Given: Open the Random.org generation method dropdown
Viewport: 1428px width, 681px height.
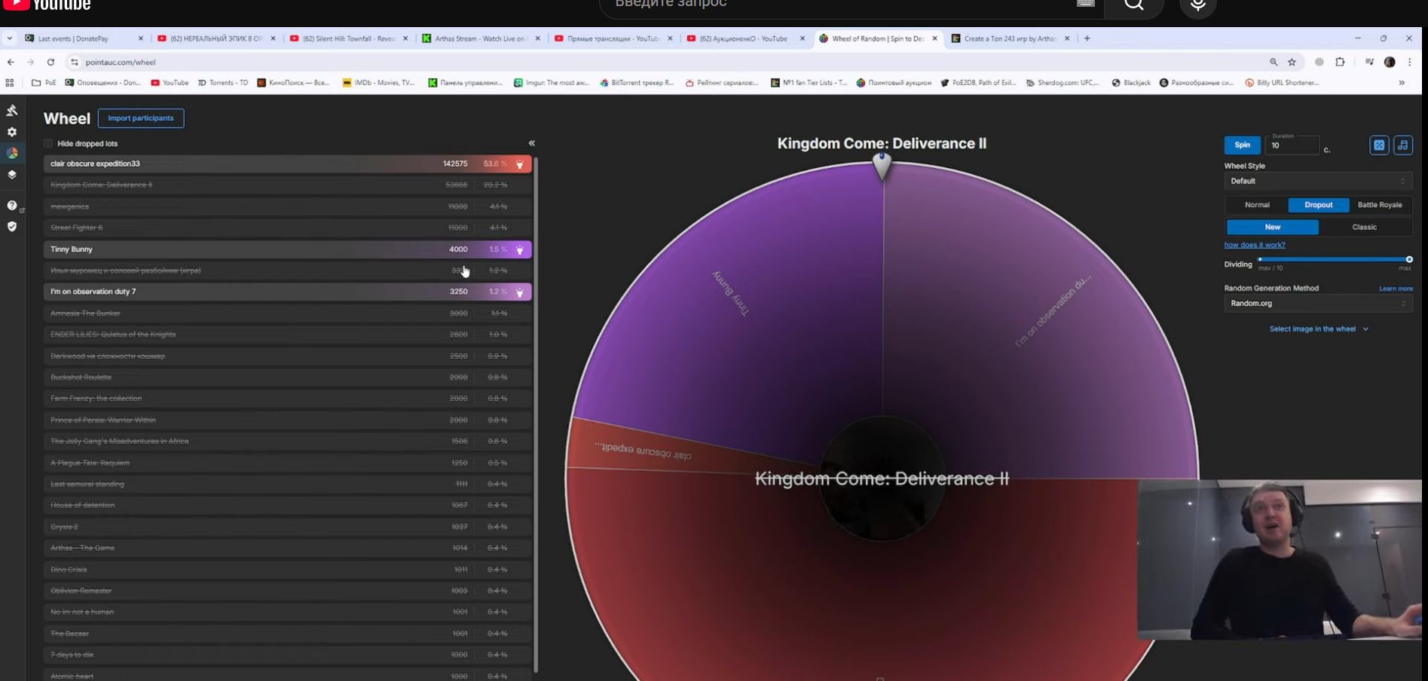Looking at the screenshot, I should [x=1318, y=303].
